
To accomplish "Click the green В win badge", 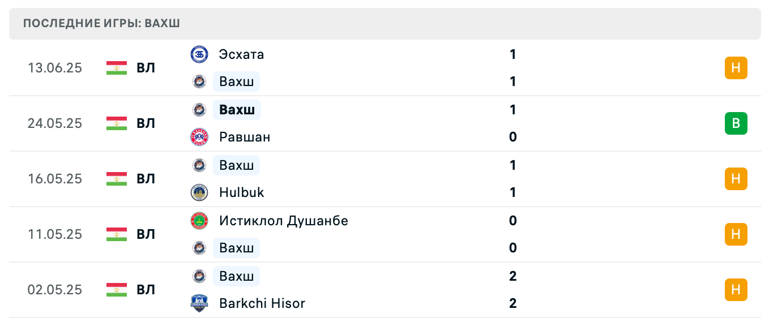I will click(736, 123).
